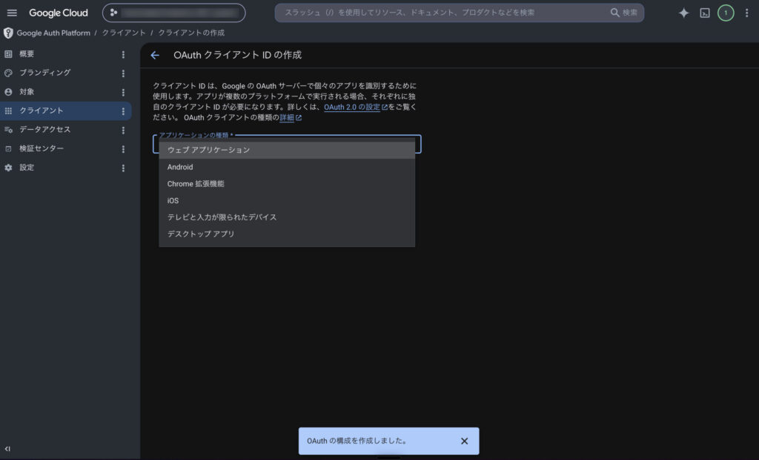Select ウェブ アプリケーション option
Image resolution: width=759 pixels, height=460 pixels.
click(287, 151)
